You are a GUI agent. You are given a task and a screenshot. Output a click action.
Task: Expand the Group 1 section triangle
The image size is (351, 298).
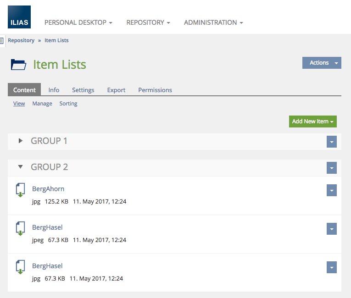pos(20,141)
